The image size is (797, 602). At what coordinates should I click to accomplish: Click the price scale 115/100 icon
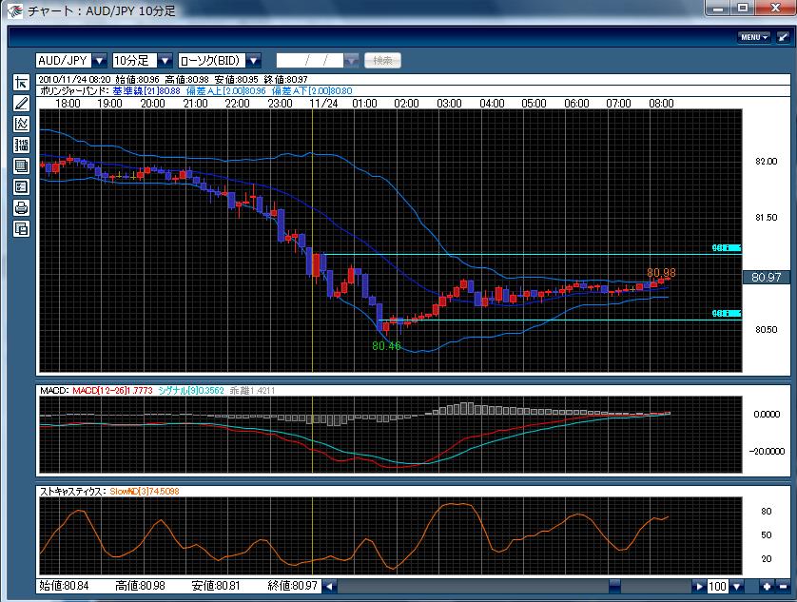point(21,145)
